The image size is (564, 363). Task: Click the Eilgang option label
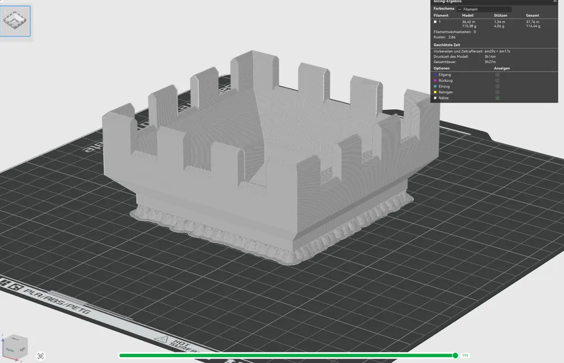pos(444,75)
